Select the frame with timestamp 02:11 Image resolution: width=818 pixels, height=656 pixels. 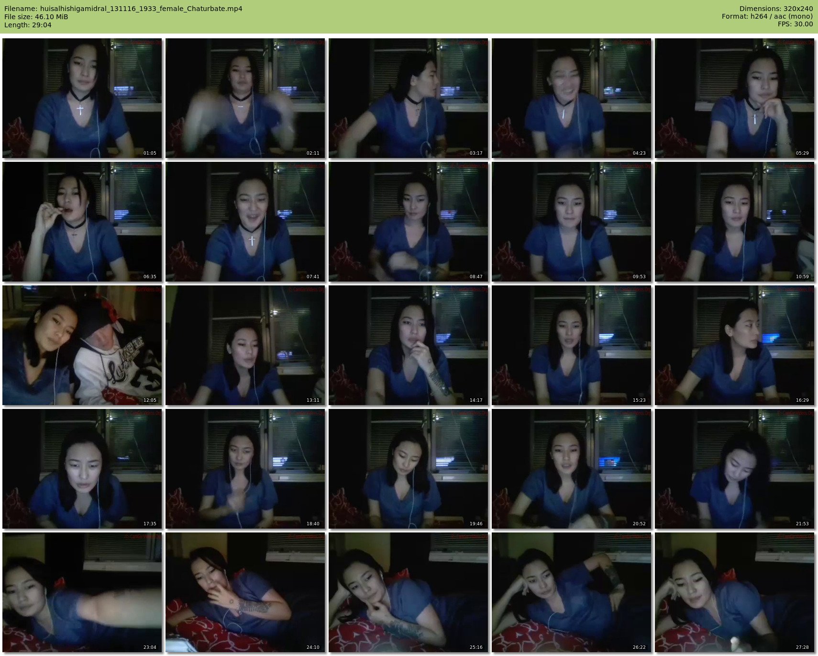coord(245,98)
